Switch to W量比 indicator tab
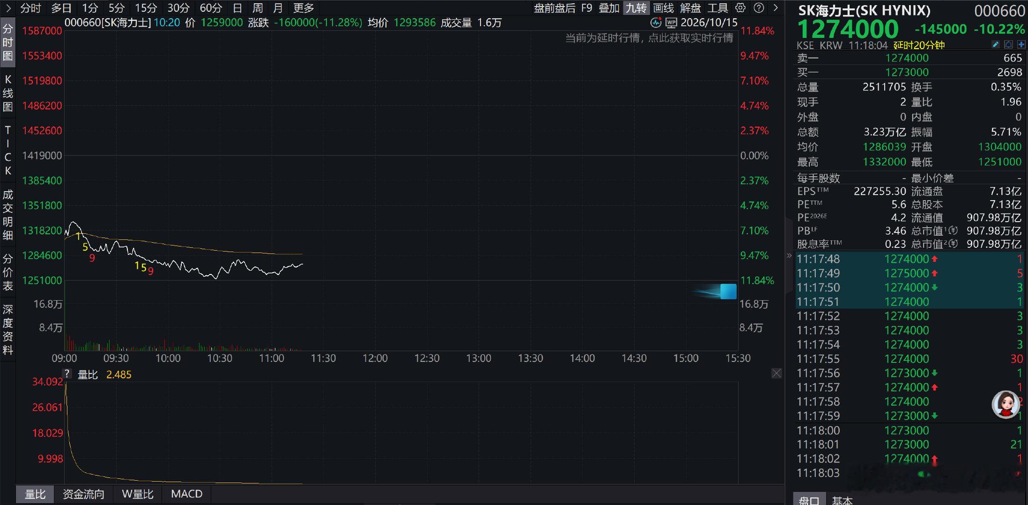The width and height of the screenshot is (1028, 505). pyautogui.click(x=138, y=494)
